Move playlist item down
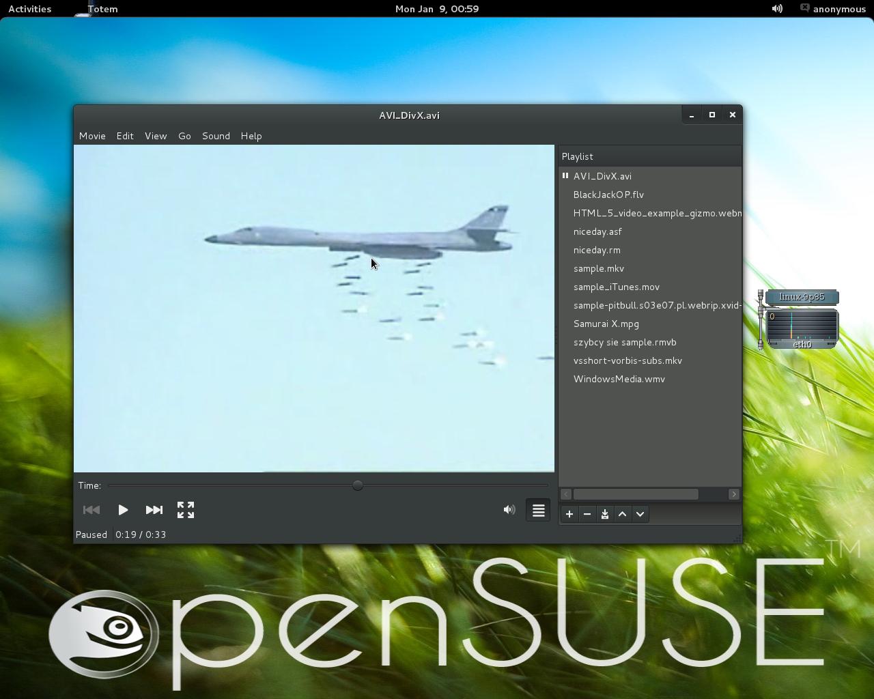The height and width of the screenshot is (699, 874). (640, 514)
